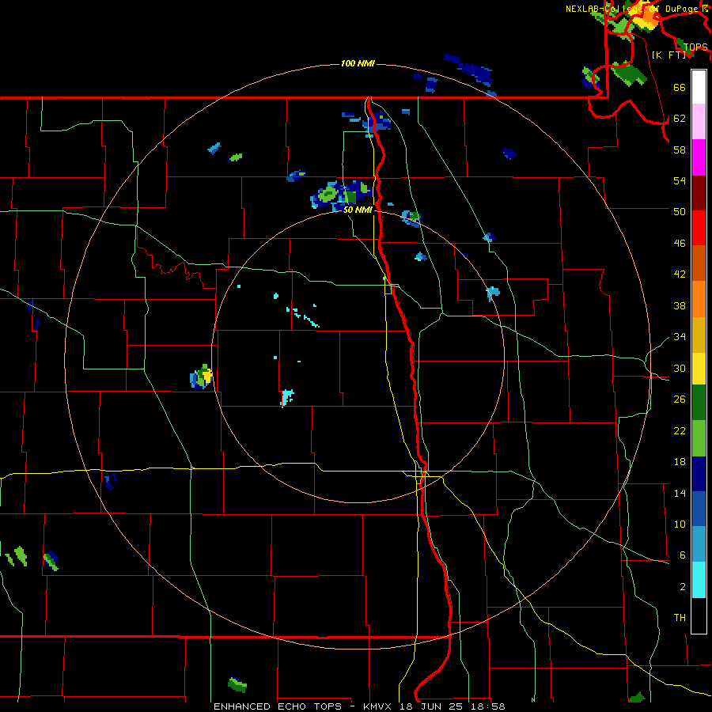
Task: Click the '34' scale label
Action: pyautogui.click(x=680, y=337)
